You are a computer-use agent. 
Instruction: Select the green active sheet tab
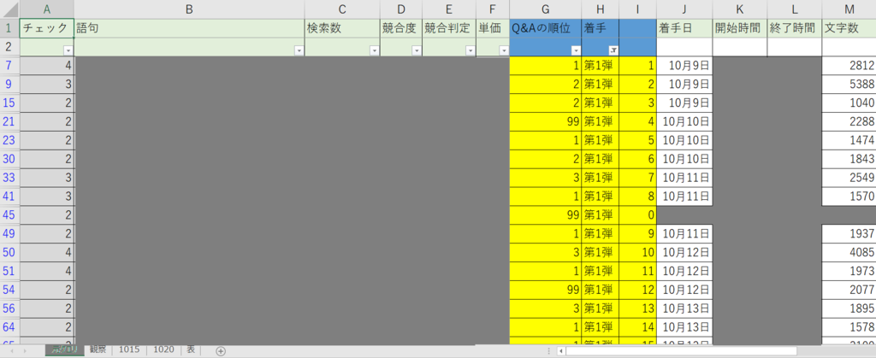[x=64, y=350]
